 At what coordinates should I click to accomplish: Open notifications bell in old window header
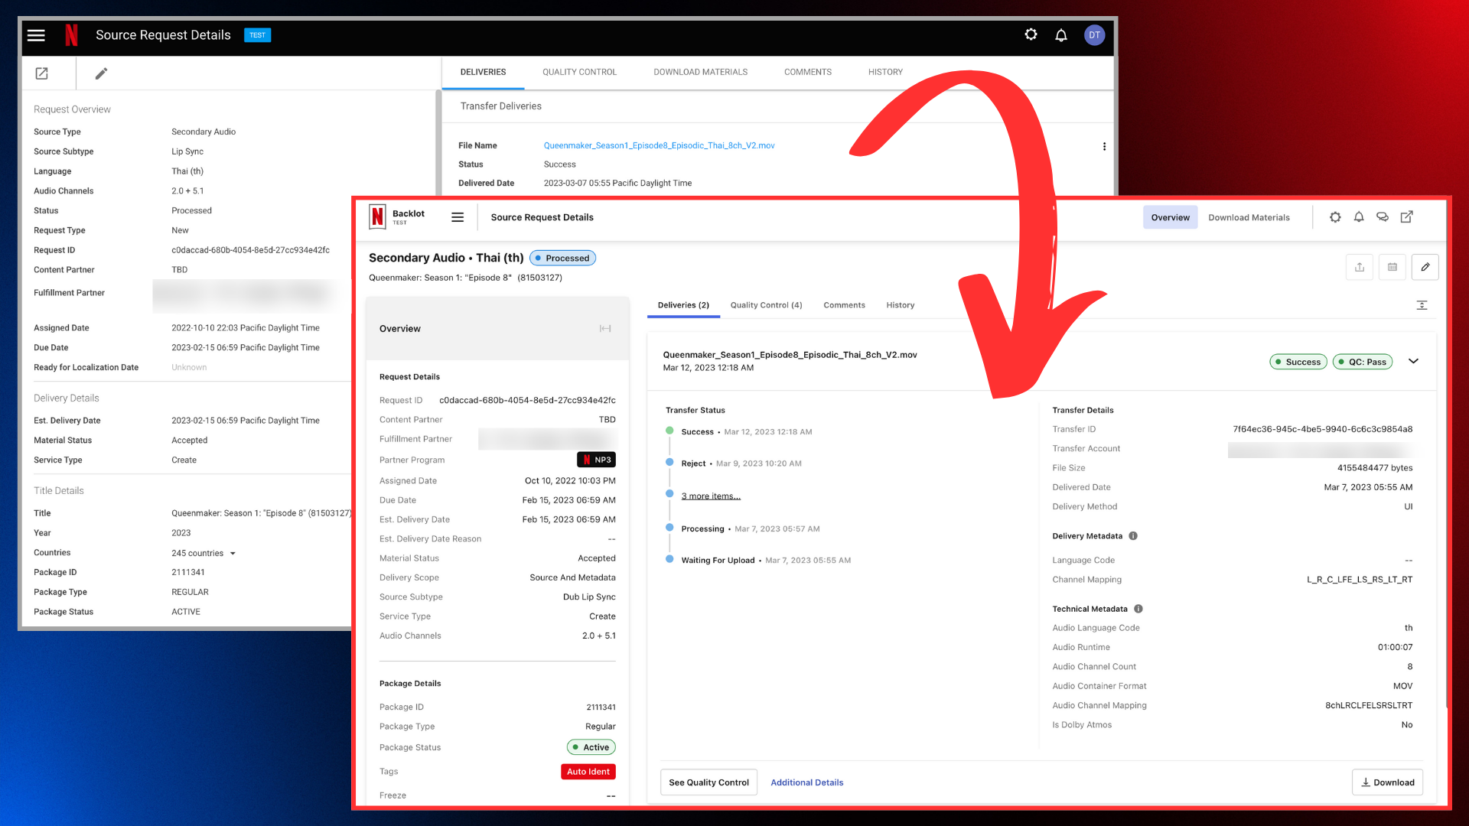(x=1061, y=35)
